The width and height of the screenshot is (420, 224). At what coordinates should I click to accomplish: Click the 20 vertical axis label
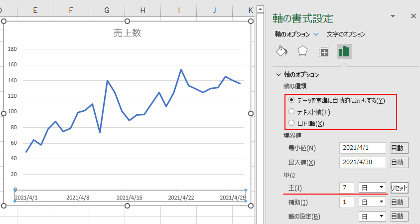[x=14, y=174]
